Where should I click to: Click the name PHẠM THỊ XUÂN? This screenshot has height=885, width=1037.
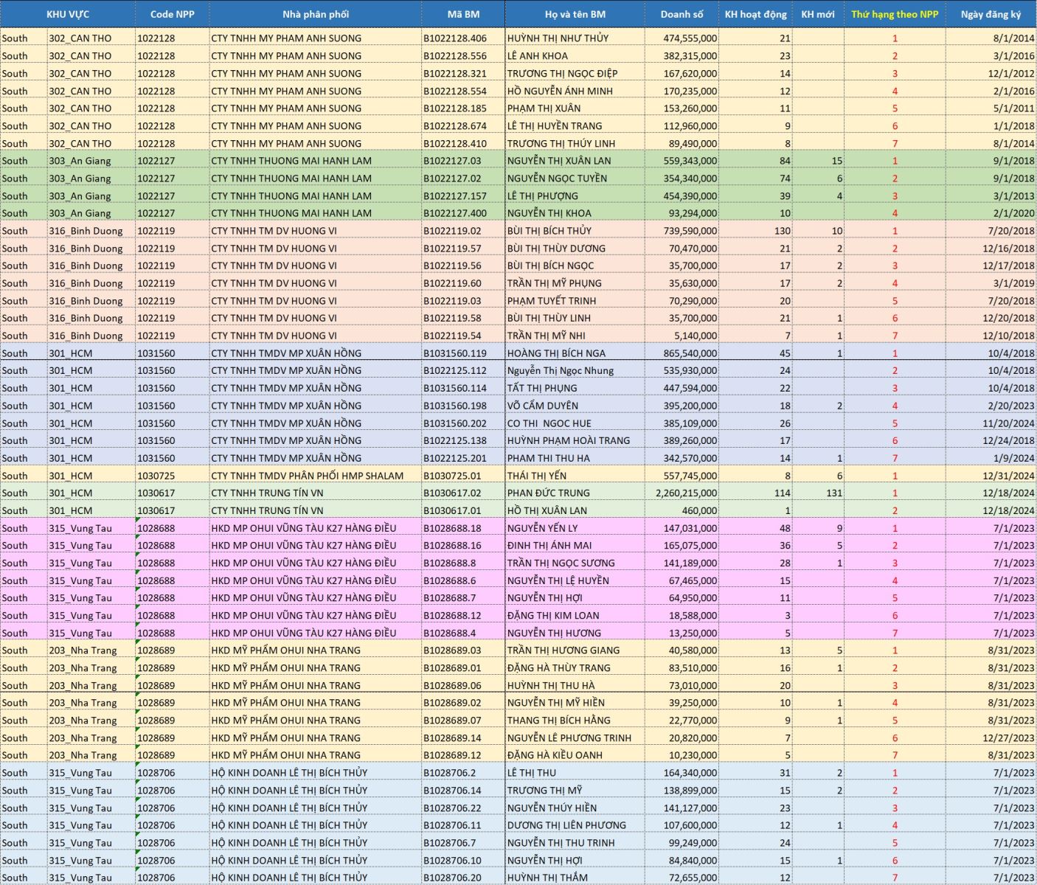544,108
